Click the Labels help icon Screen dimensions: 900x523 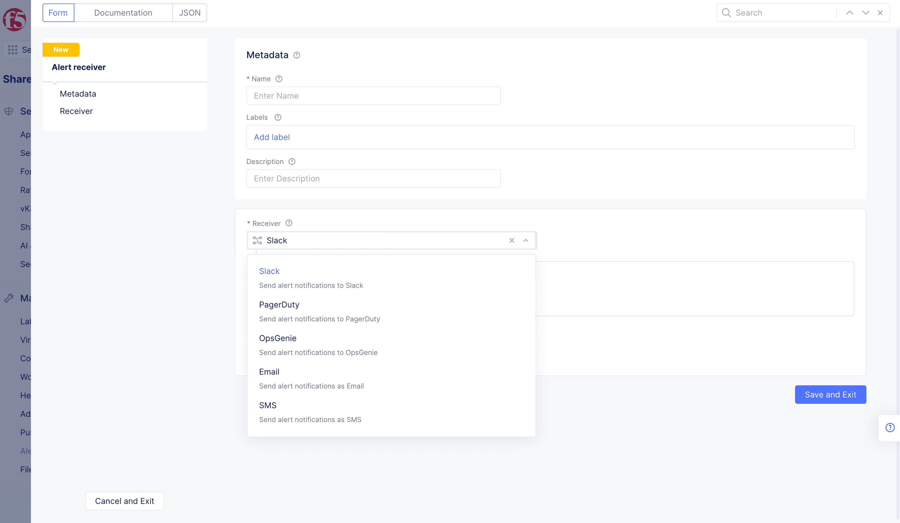pos(278,117)
